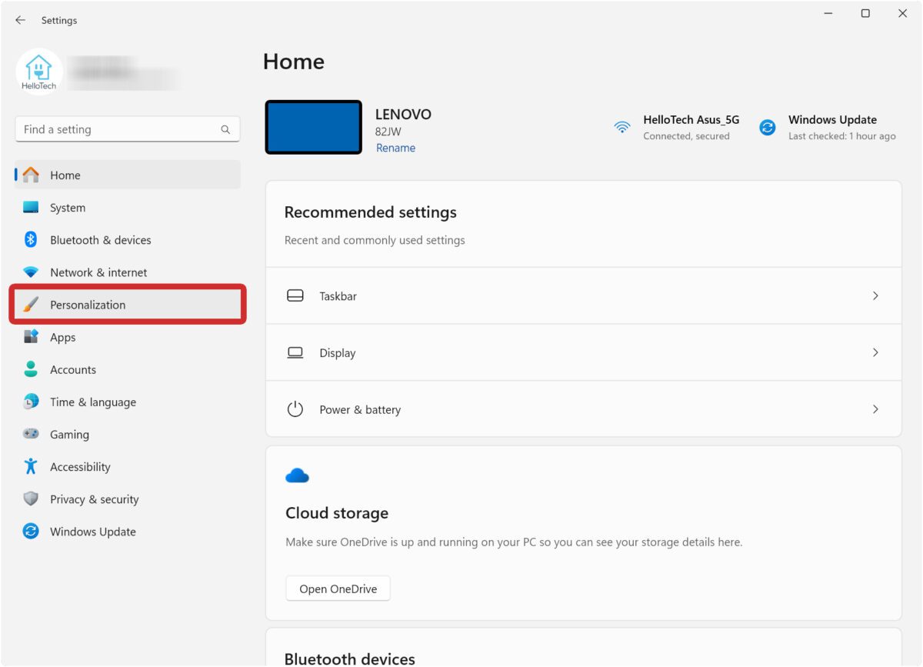923x667 pixels.
Task: Select System in the sidebar
Action: click(68, 208)
